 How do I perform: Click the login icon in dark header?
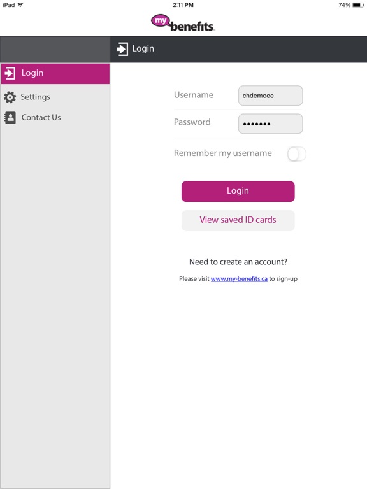(122, 49)
